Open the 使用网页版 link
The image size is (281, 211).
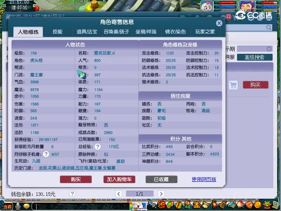coord(204,179)
